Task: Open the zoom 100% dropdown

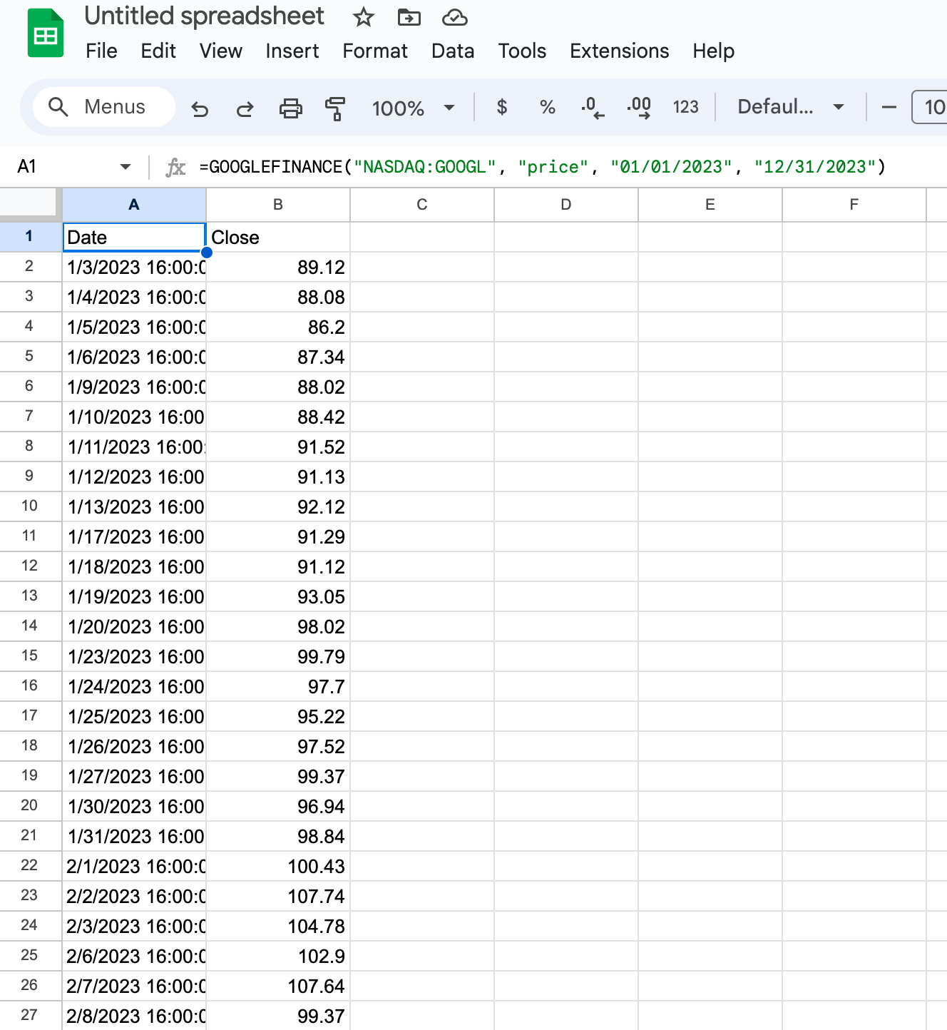Action: pyautogui.click(x=414, y=108)
